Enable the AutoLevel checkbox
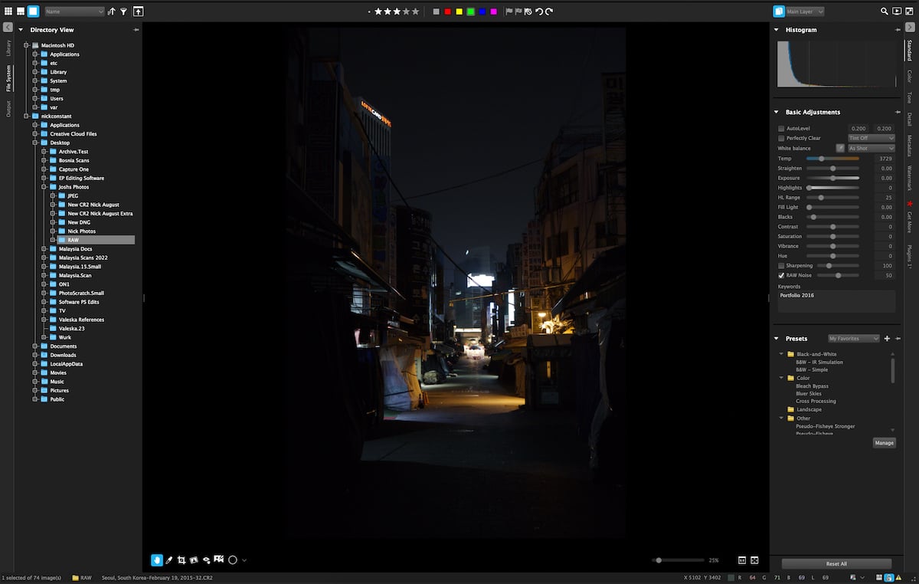Screen dimensions: 919x584 click(x=780, y=129)
